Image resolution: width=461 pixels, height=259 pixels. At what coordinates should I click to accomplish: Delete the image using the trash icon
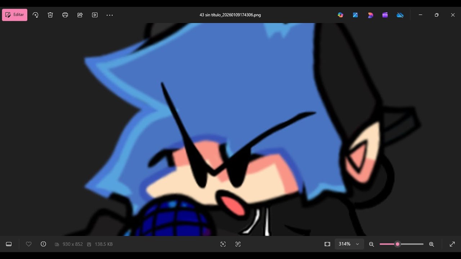50,15
